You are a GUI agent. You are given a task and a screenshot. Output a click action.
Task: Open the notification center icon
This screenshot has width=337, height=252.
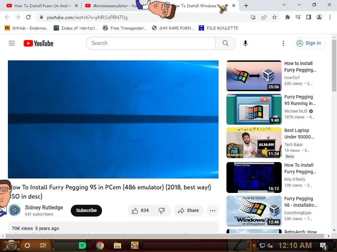pyautogui.click(x=324, y=246)
